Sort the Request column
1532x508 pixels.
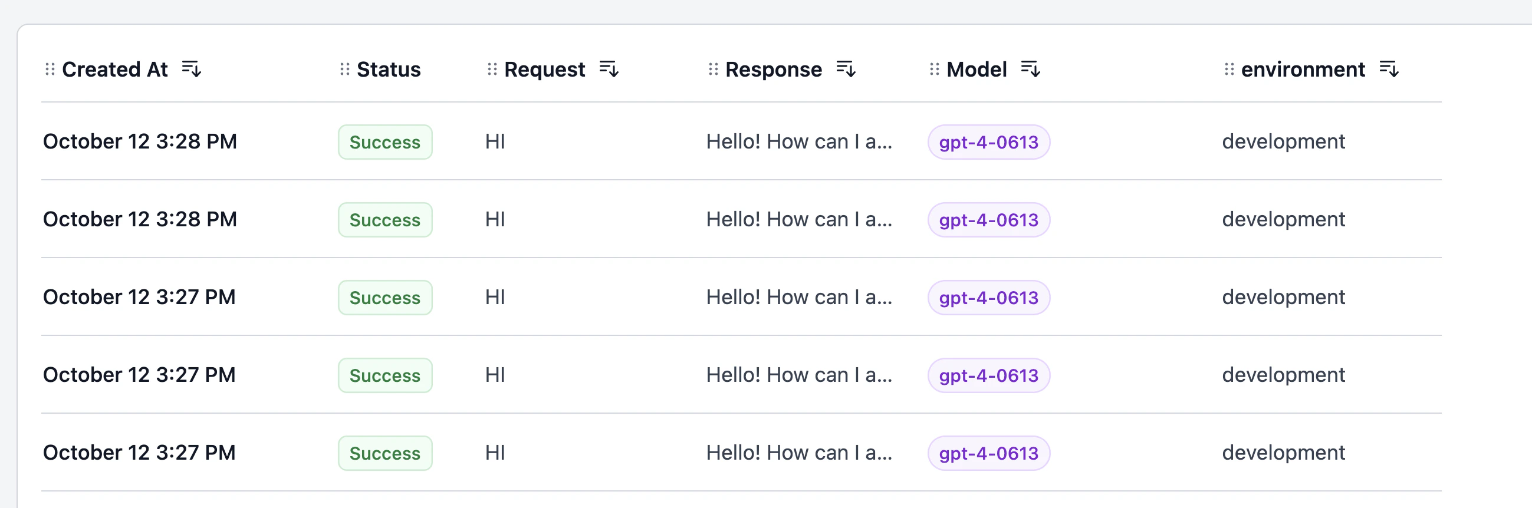pyautogui.click(x=610, y=70)
